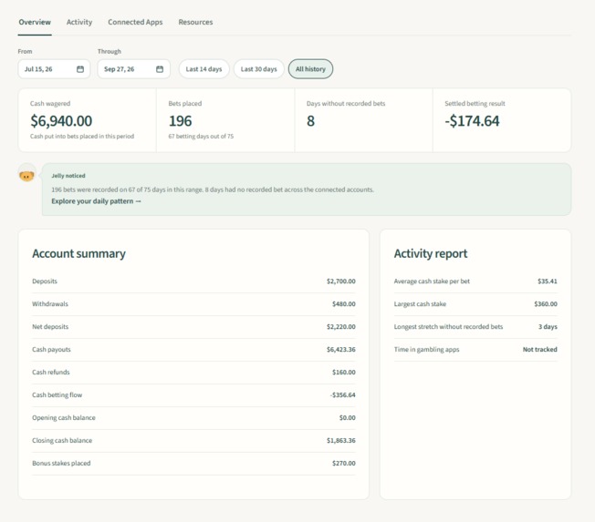Click the $1,863.36 closing balance amount

point(341,440)
